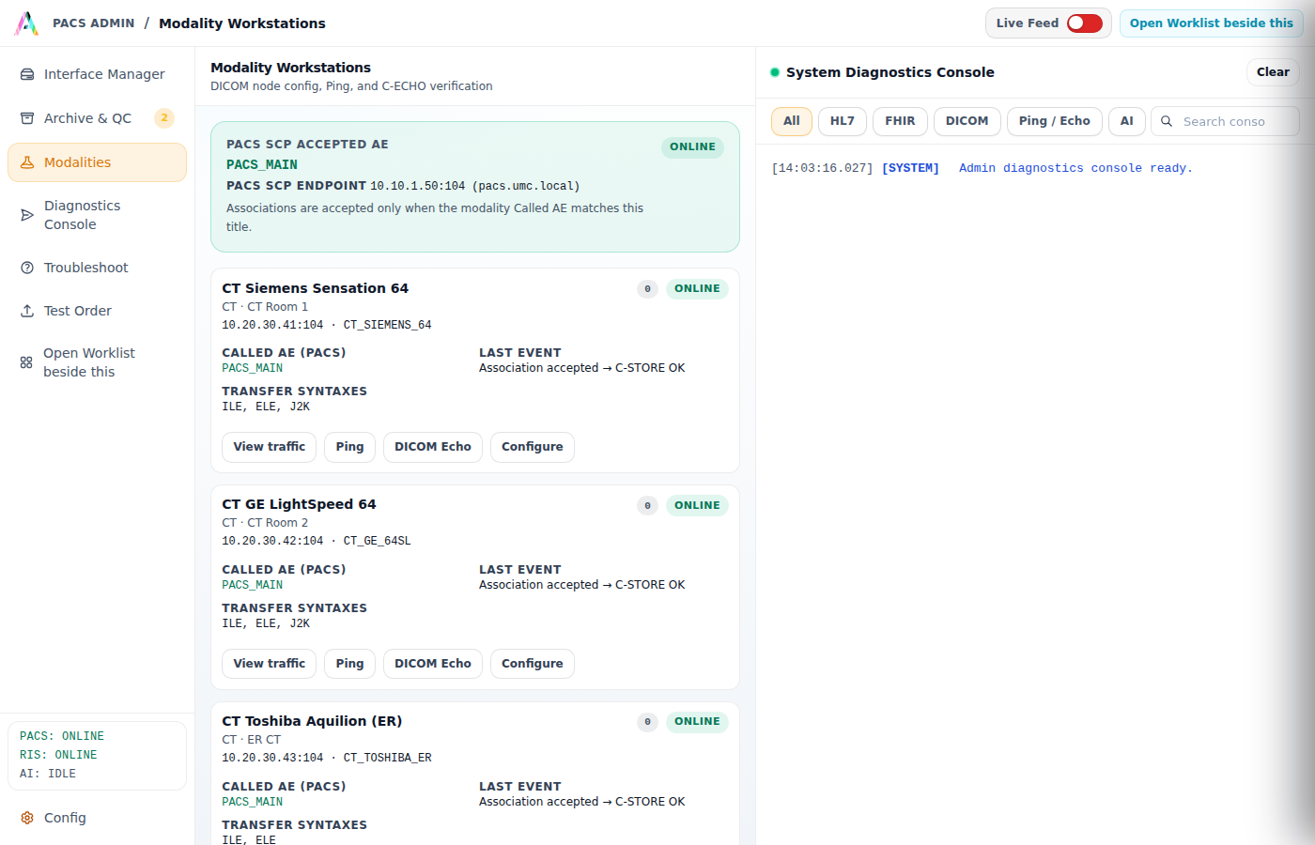Click the RIS: ONLINE status line
Image resolution: width=1315 pixels, height=845 pixels.
[58, 755]
